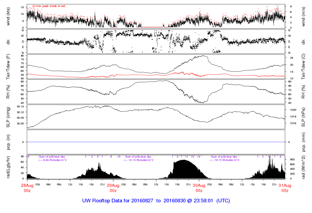312x213 pixels.
Task: Click the wind (kts) axis label
Action: 8,16
